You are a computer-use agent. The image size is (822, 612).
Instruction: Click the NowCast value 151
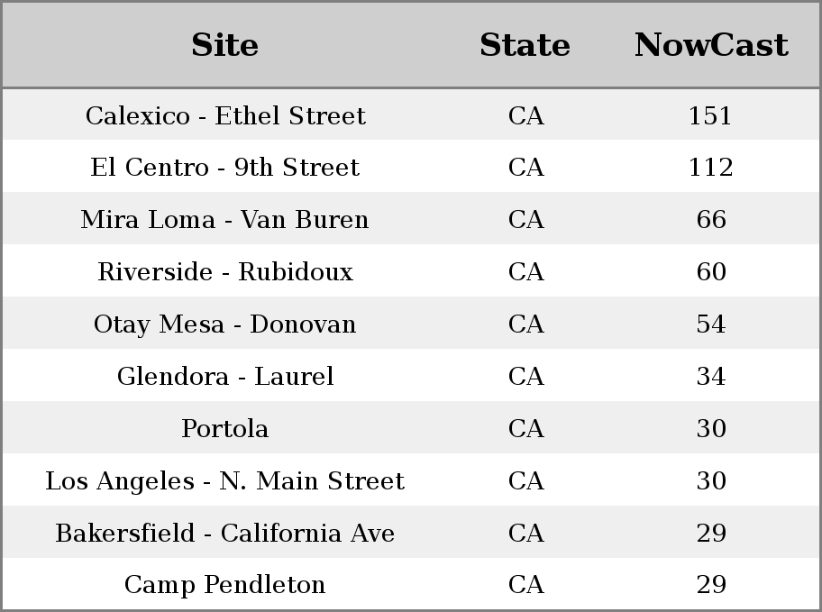point(710,115)
